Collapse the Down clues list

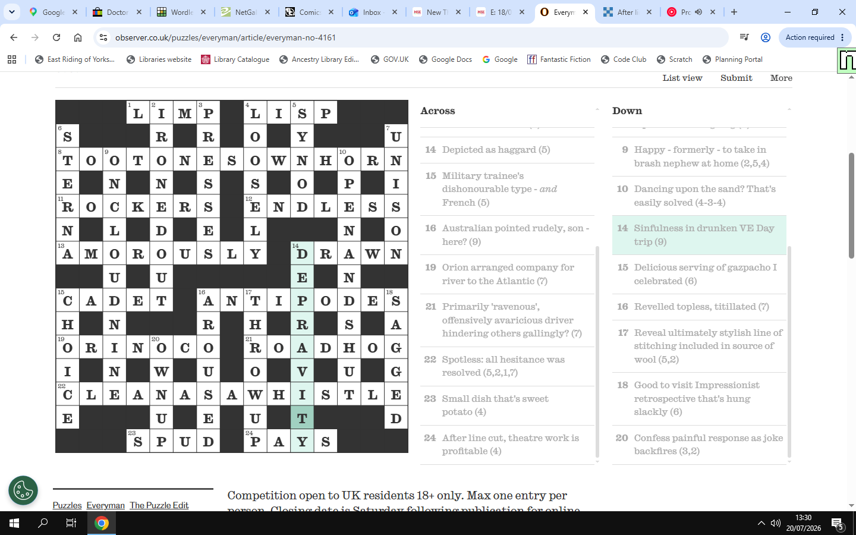point(789,110)
